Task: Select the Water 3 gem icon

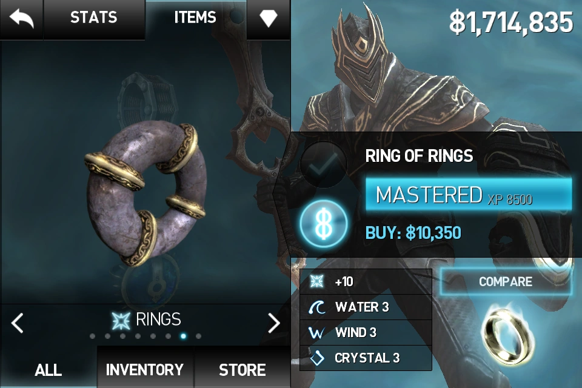Action: (x=317, y=307)
